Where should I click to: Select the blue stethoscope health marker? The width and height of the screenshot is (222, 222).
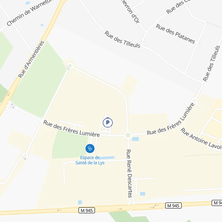click(x=90, y=148)
